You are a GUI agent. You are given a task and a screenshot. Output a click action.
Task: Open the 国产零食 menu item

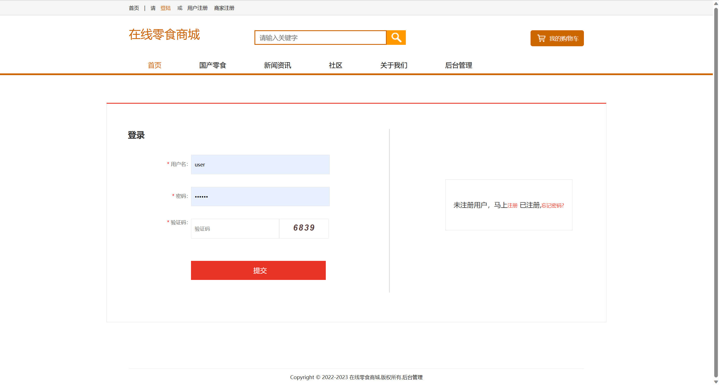click(212, 65)
